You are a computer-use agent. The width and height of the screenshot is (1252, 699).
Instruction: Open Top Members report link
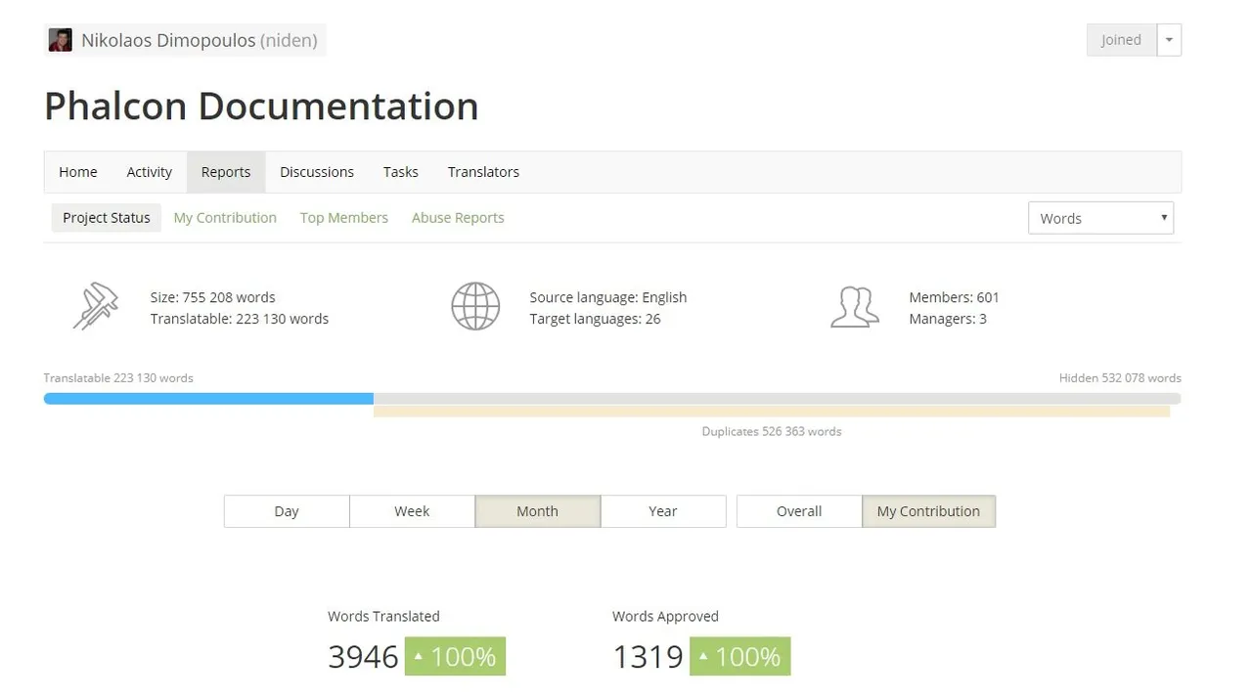click(344, 218)
